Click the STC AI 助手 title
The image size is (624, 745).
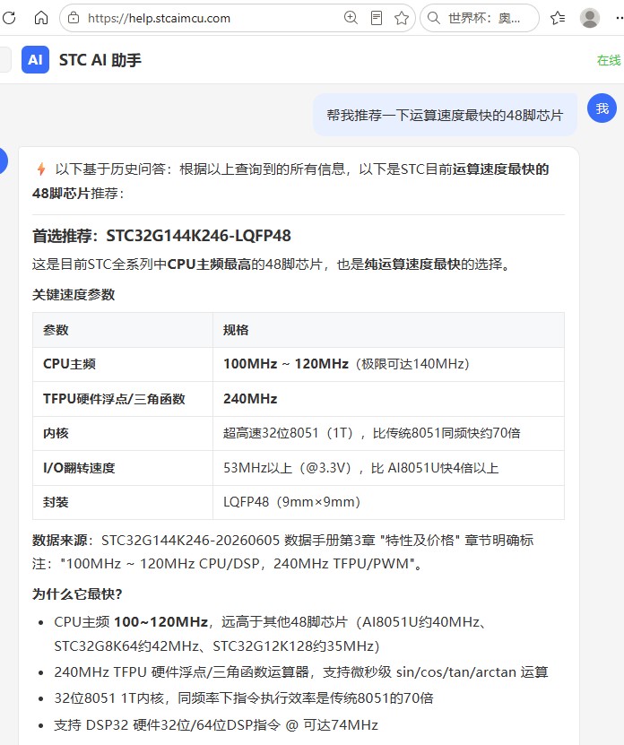tap(100, 60)
